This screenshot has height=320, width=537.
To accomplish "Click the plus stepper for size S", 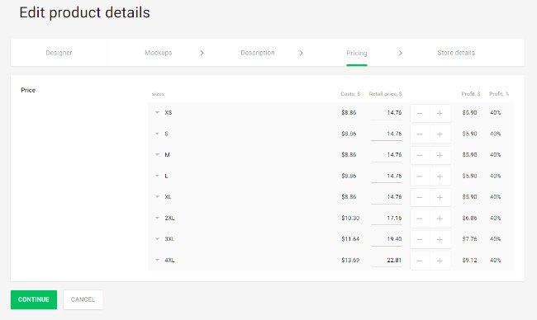I will (x=440, y=134).
